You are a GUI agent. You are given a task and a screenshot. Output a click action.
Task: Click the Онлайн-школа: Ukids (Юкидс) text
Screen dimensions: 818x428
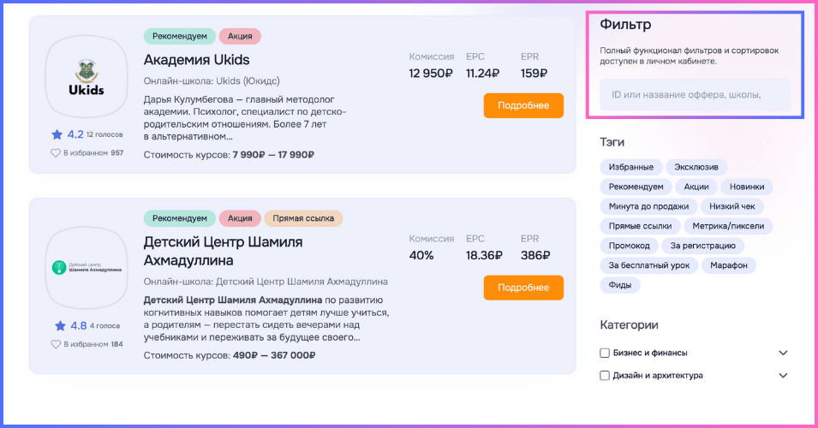[x=212, y=81]
